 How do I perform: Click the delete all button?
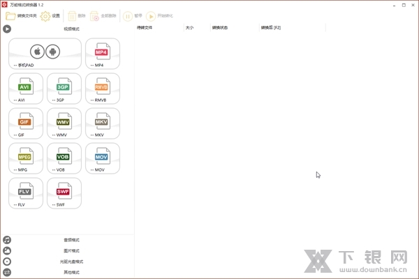103,16
